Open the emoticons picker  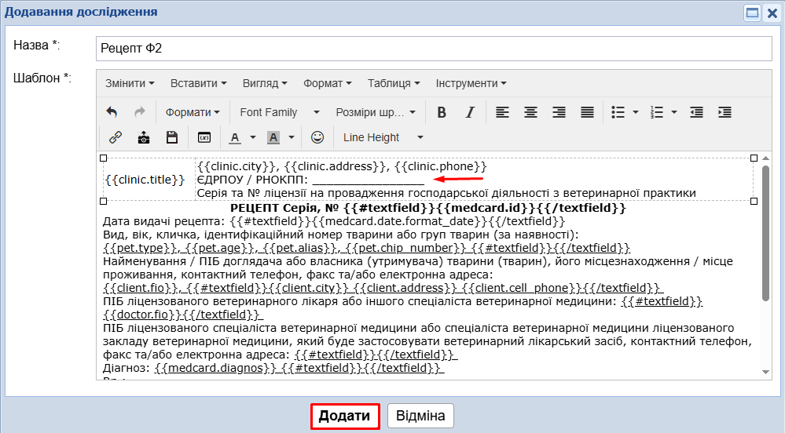pyautogui.click(x=317, y=137)
